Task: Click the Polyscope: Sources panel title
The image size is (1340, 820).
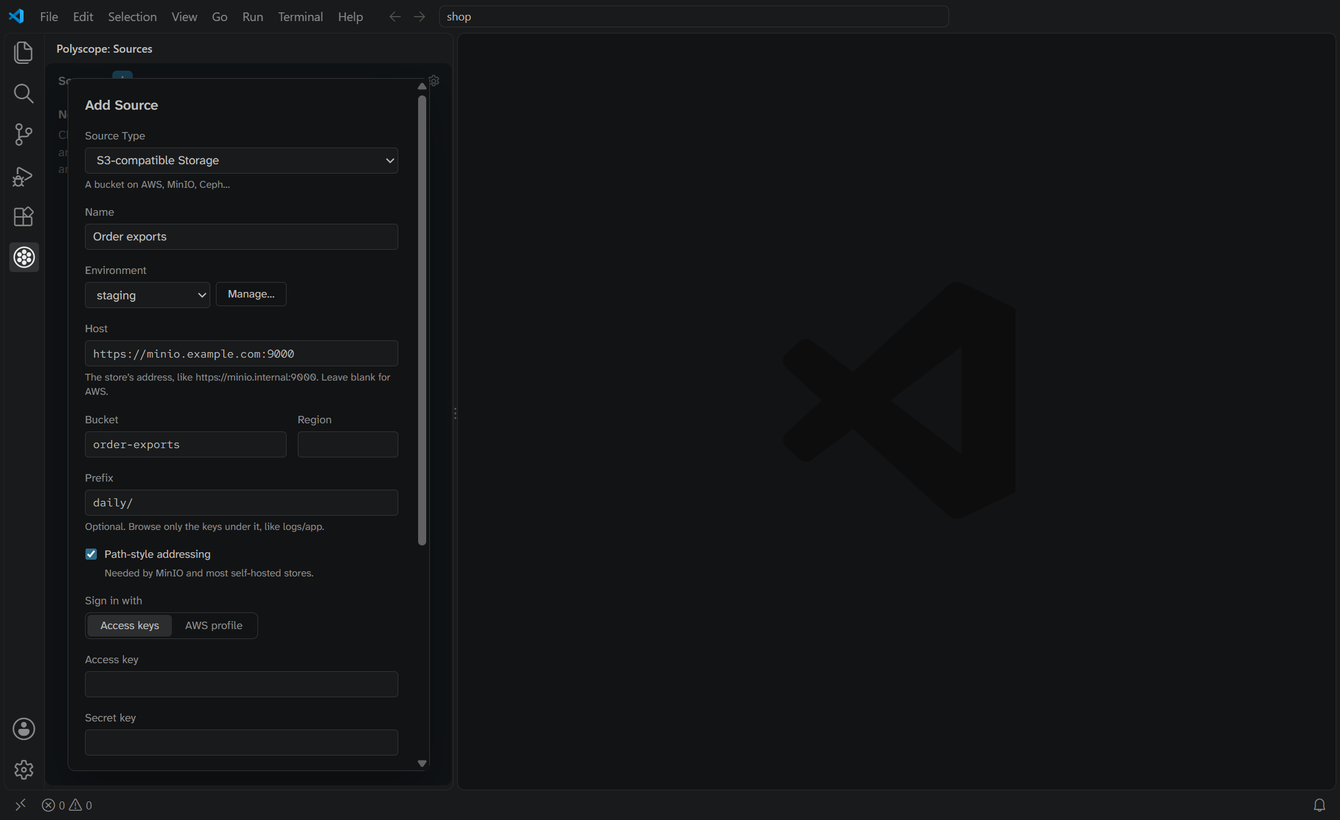Action: (x=104, y=49)
